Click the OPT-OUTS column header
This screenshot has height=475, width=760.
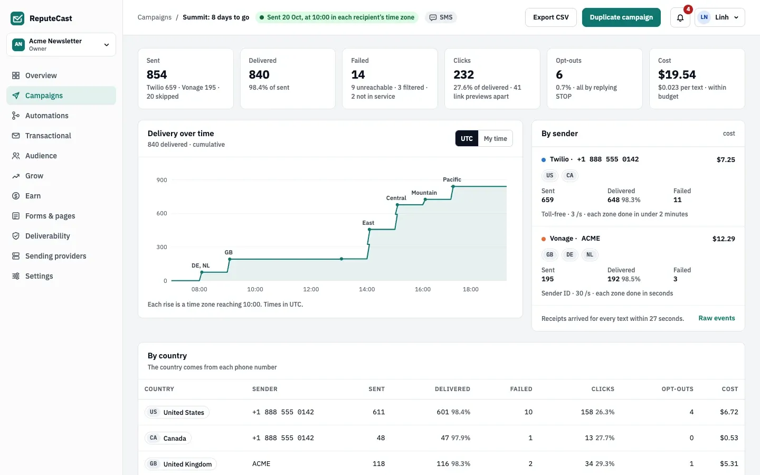coord(678,389)
